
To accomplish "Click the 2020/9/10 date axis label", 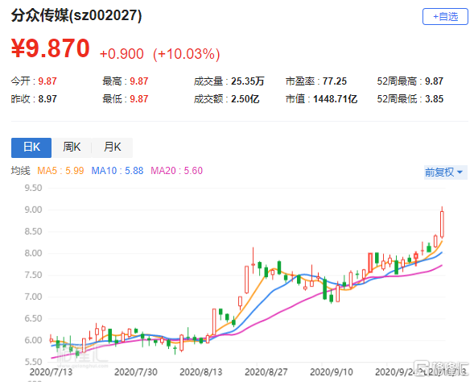I will pyautogui.click(x=332, y=372).
